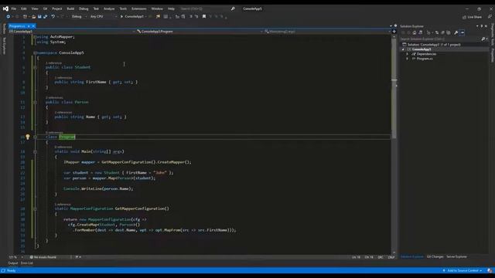Open the File menu

click(14, 8)
